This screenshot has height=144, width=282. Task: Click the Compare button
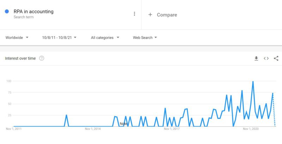click(167, 15)
